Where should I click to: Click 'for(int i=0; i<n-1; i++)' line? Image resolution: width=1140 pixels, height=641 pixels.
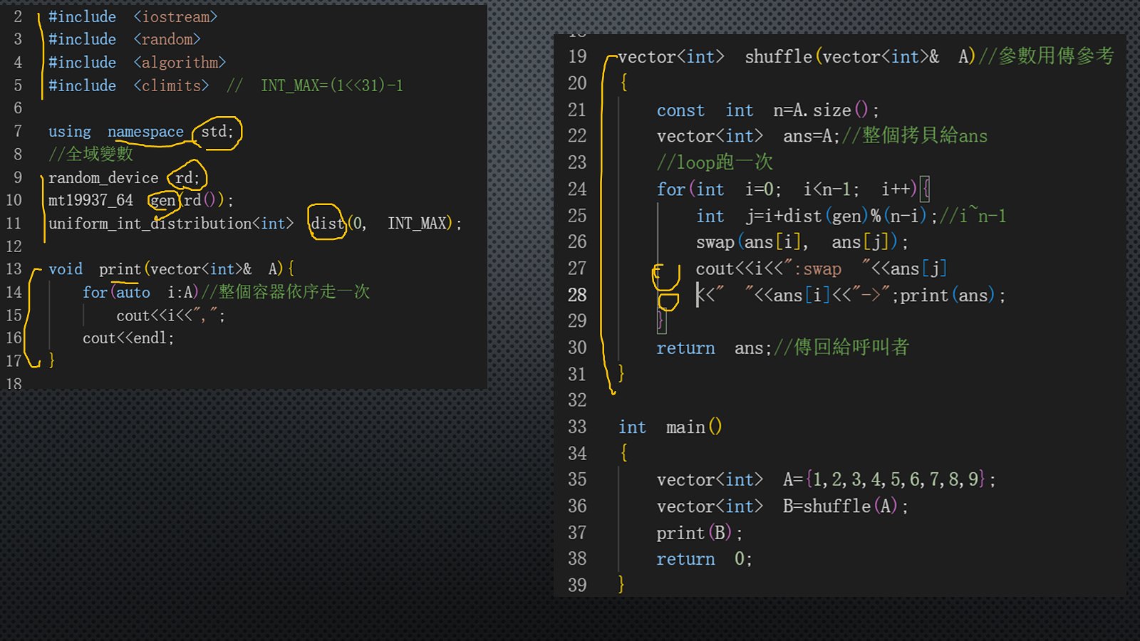(x=787, y=189)
